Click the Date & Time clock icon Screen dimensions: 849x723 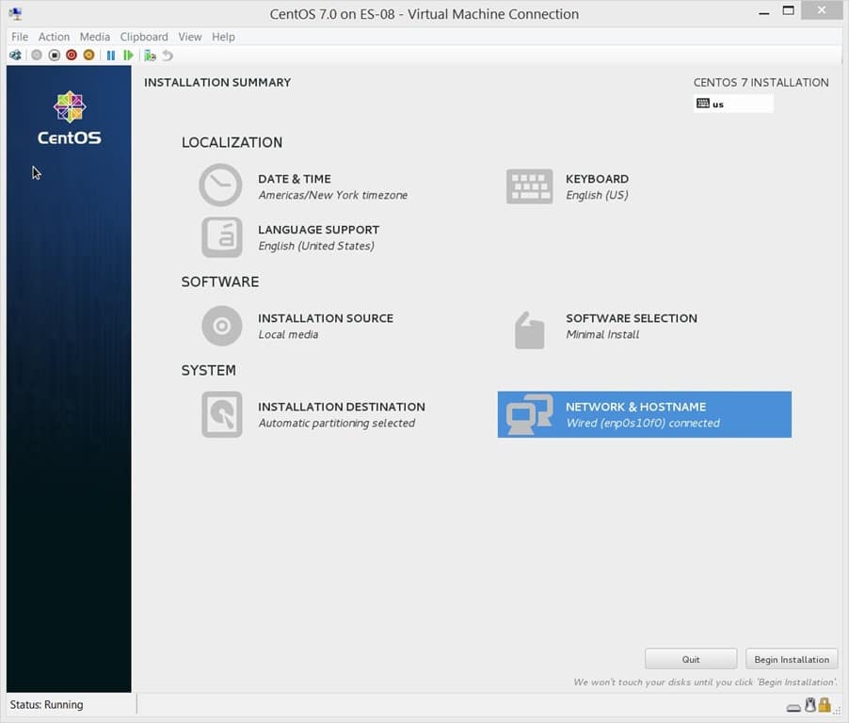coord(219,185)
